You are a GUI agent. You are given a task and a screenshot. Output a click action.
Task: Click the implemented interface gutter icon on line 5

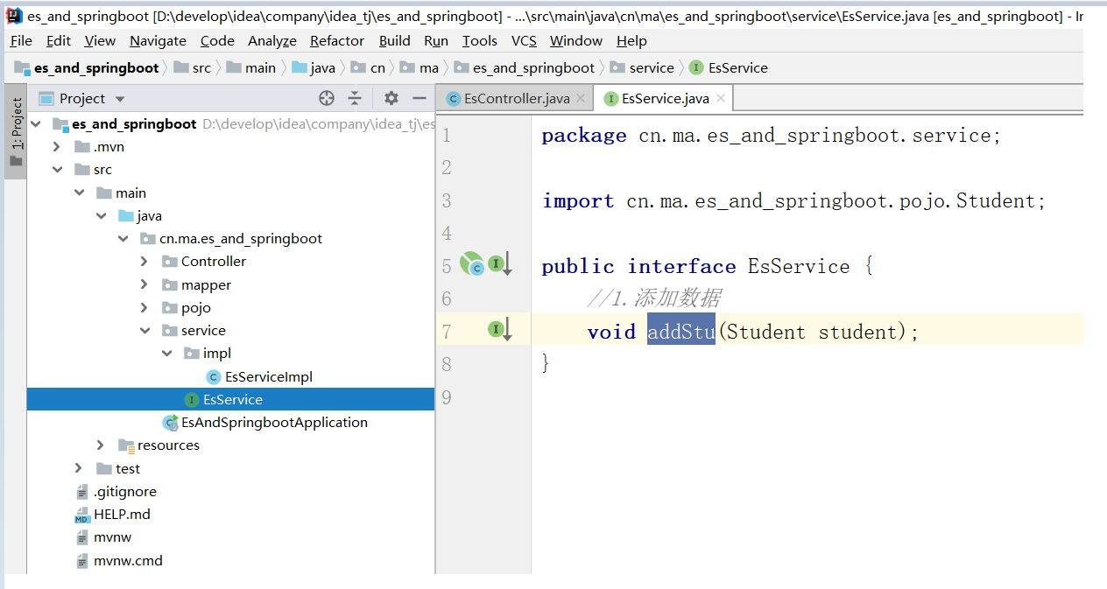(499, 263)
